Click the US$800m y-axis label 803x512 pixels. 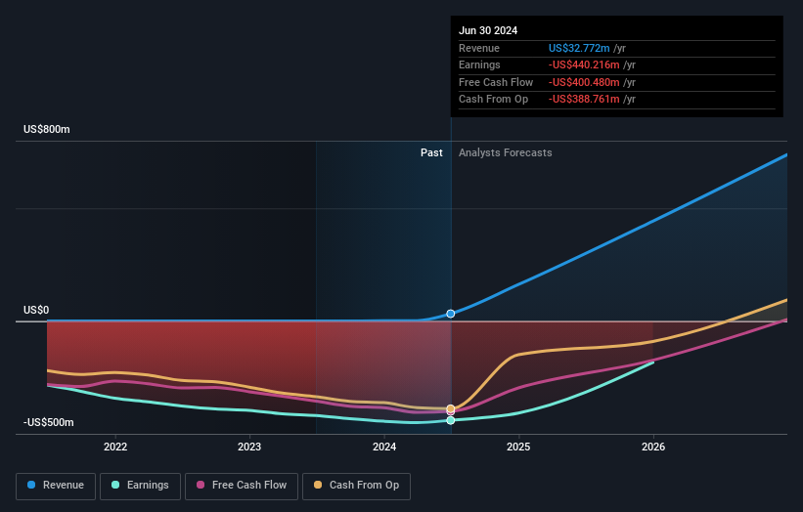[47, 129]
